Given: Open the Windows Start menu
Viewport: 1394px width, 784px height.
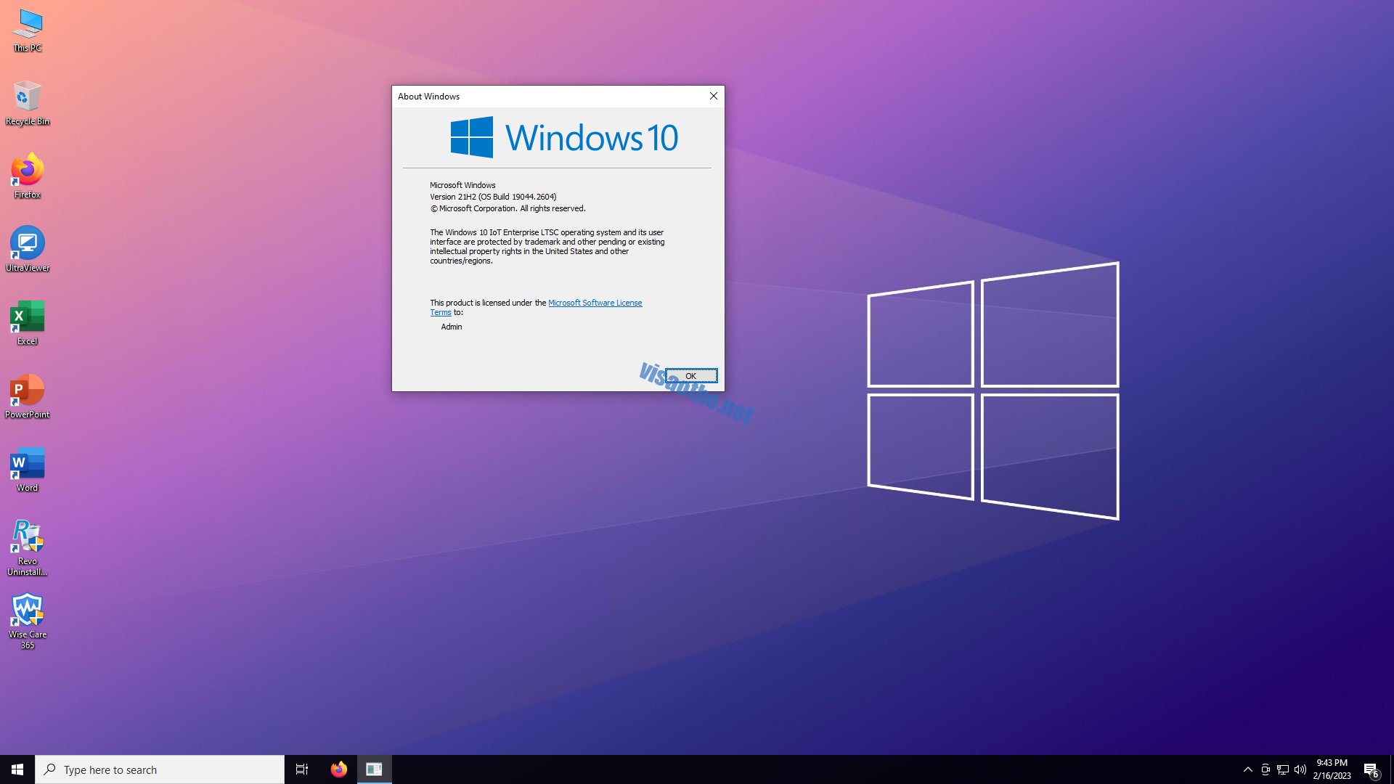Looking at the screenshot, I should pos(17,769).
